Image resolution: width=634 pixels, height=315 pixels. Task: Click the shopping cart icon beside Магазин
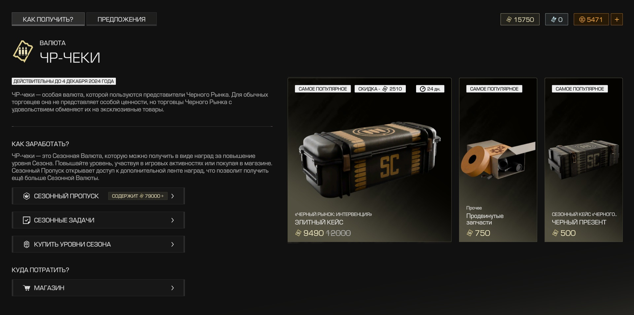tap(26, 288)
